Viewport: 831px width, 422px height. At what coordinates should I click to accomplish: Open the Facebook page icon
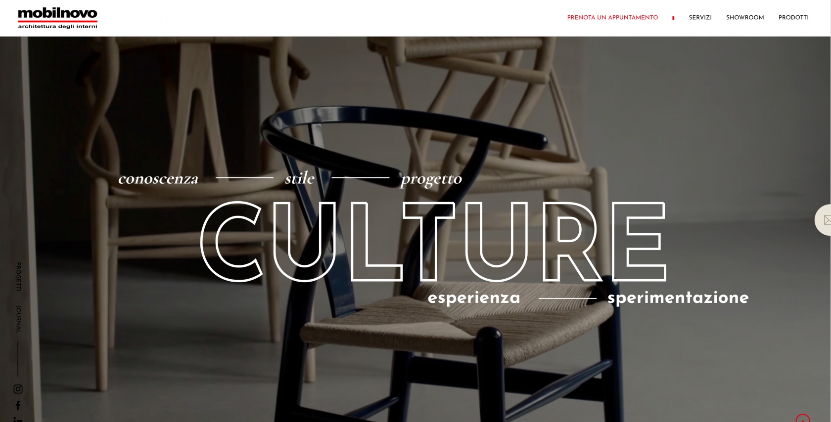pyautogui.click(x=18, y=405)
